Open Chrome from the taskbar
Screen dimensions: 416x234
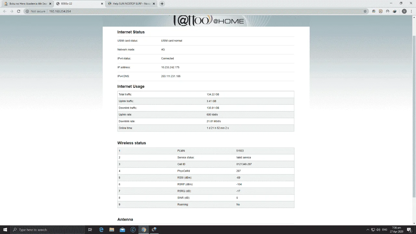click(x=144, y=230)
